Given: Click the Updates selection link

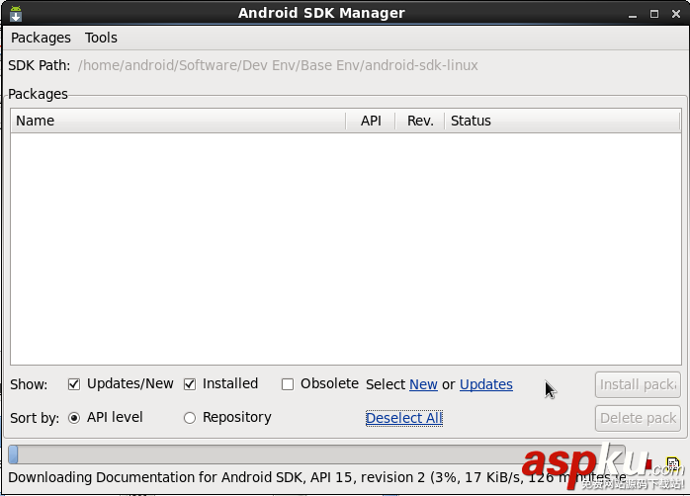Looking at the screenshot, I should click(x=486, y=384).
